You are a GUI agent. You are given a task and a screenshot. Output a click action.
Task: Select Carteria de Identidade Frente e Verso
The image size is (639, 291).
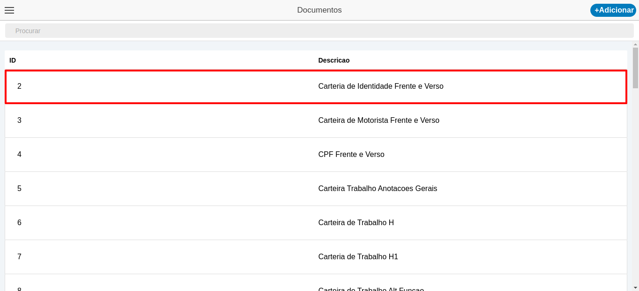coord(380,86)
